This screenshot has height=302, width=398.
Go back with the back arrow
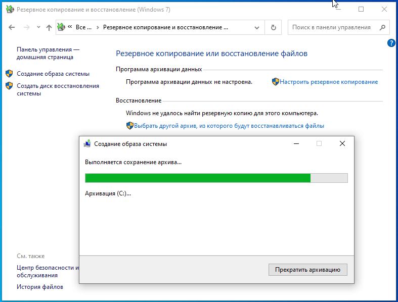[12, 27]
